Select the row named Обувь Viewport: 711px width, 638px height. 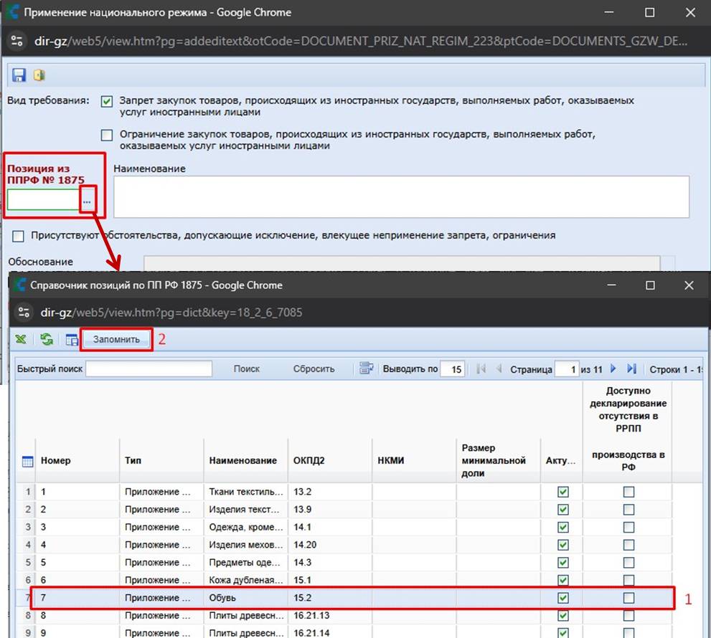344,598
